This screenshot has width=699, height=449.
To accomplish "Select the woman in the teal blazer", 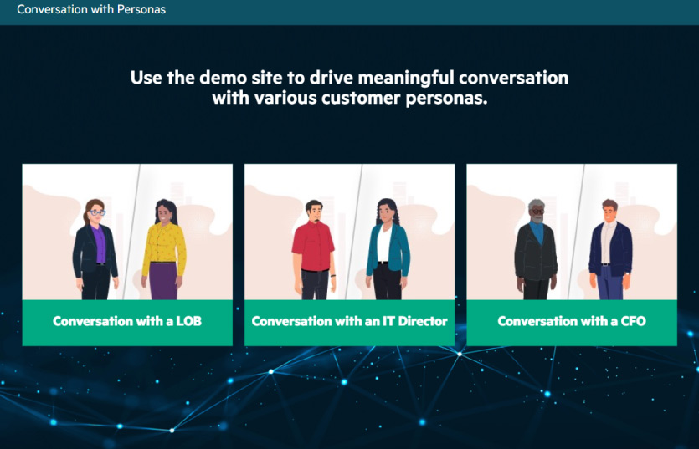I will 388,248.
